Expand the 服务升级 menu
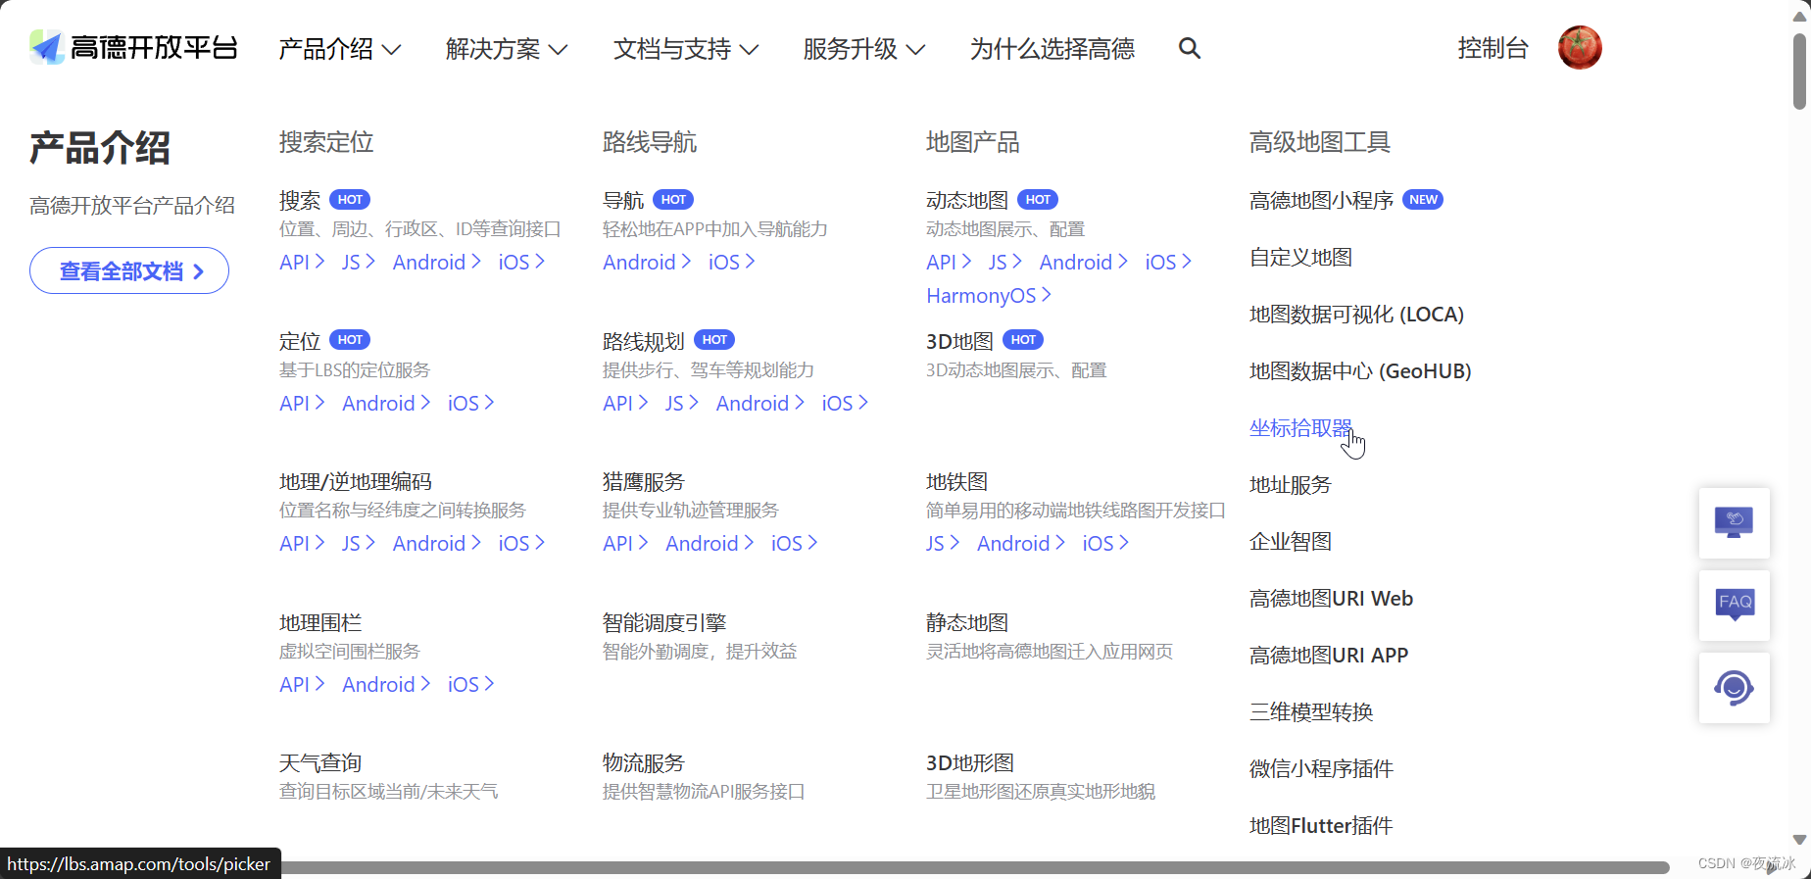 click(863, 49)
